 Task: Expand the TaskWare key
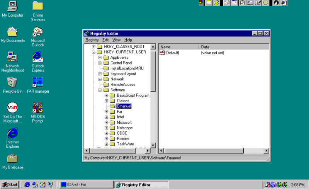pos(106,144)
